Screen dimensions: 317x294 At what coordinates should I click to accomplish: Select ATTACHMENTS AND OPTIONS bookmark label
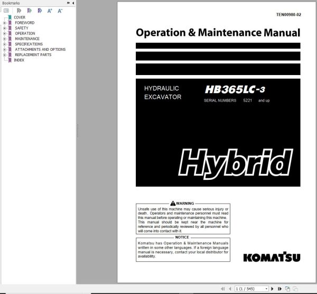pyautogui.click(x=40, y=49)
